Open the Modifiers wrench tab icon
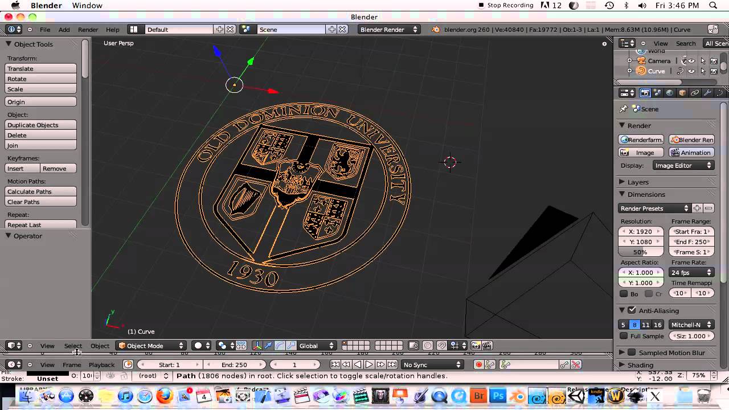Image resolution: width=729 pixels, height=410 pixels. (x=707, y=93)
